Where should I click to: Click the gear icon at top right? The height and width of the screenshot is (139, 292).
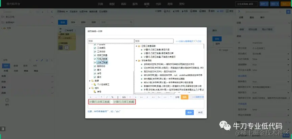[289, 12]
